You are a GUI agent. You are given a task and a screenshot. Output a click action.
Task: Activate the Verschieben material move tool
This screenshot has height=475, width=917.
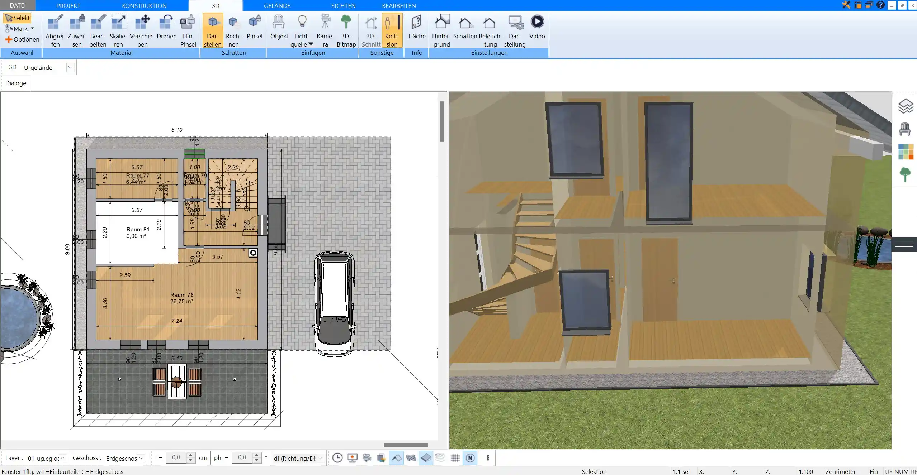coord(142,30)
